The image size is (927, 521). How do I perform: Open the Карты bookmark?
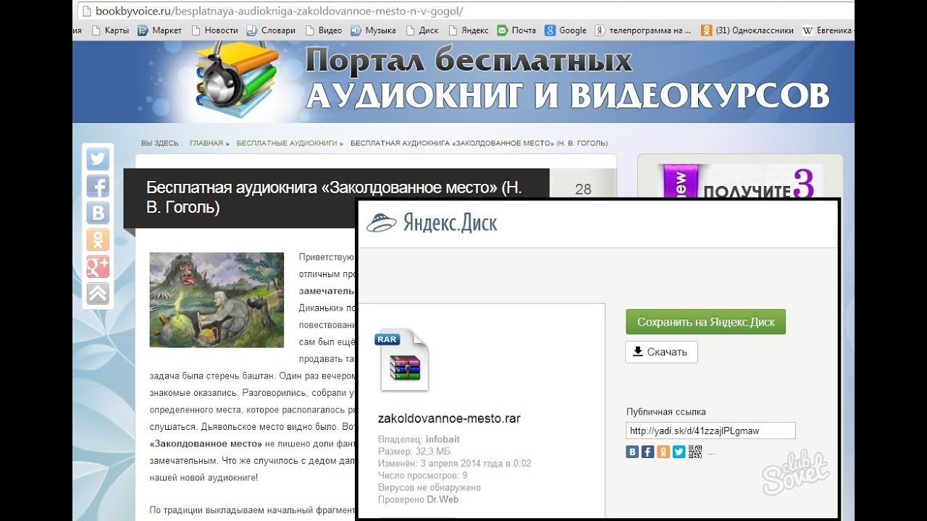point(111,30)
